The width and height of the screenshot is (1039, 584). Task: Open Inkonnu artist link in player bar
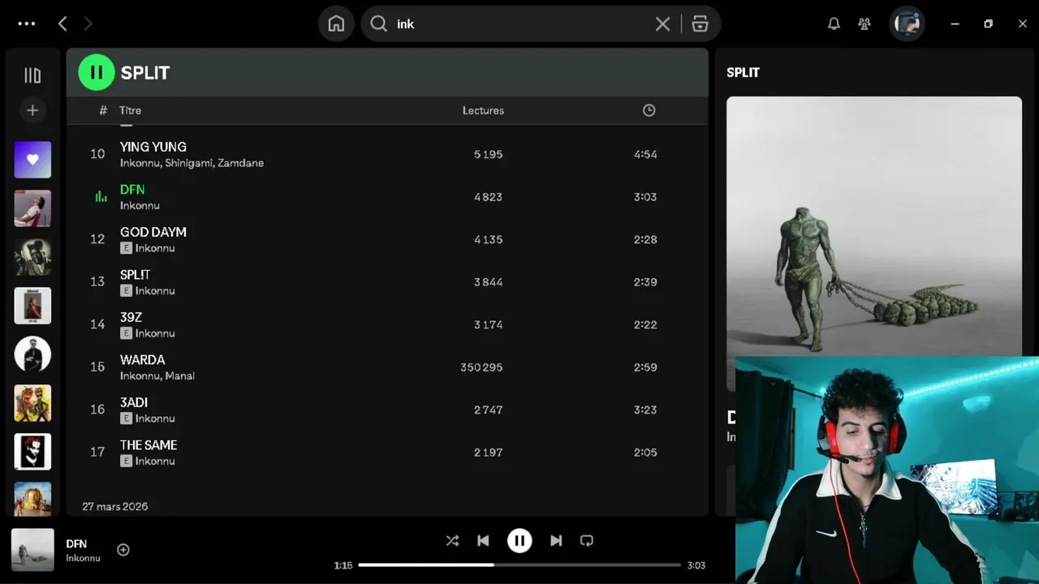pyautogui.click(x=83, y=558)
